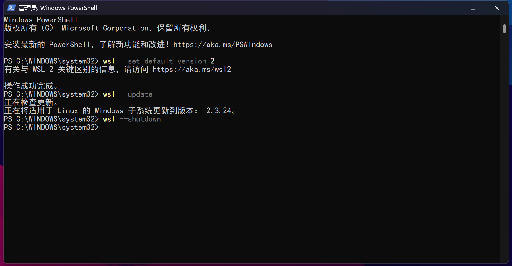The image size is (512, 266).
Task: Open the https://aka.ms/PSWindows link
Action: (223, 45)
